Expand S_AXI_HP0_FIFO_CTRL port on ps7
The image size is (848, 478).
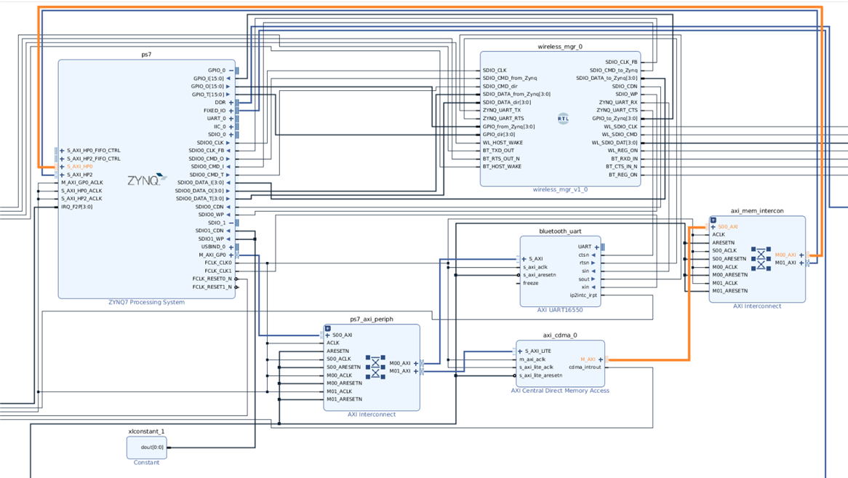pyautogui.click(x=63, y=151)
